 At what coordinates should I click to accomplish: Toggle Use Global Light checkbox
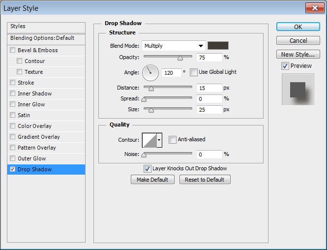pos(194,72)
